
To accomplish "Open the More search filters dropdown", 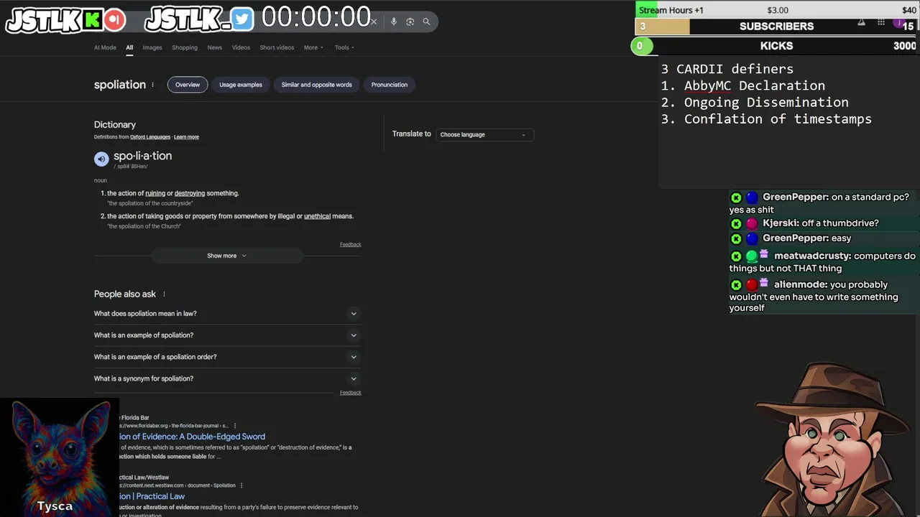I will click(x=313, y=47).
